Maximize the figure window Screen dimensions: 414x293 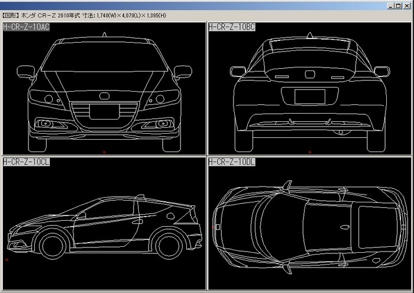click(x=399, y=6)
